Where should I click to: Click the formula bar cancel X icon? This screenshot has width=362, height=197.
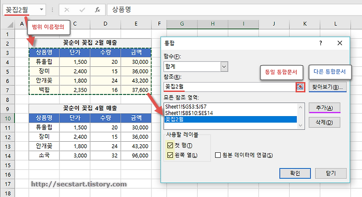67,10
